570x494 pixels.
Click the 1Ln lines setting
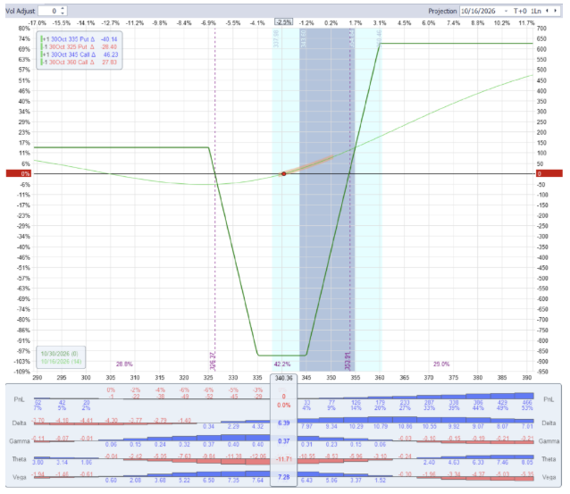tap(535, 12)
